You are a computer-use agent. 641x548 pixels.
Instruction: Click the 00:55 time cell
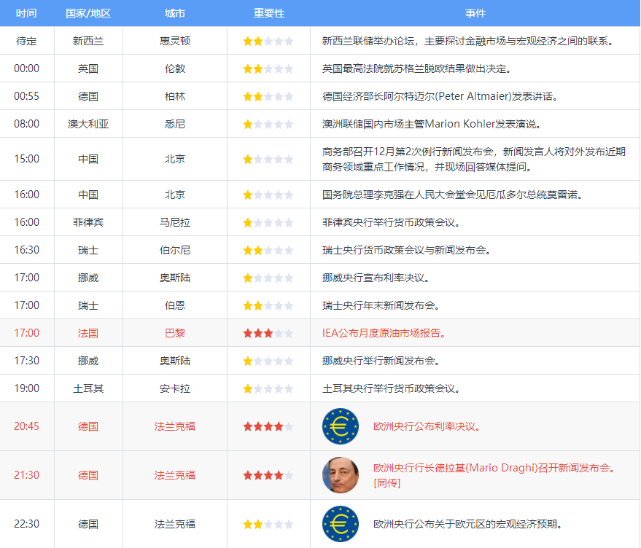[26, 96]
